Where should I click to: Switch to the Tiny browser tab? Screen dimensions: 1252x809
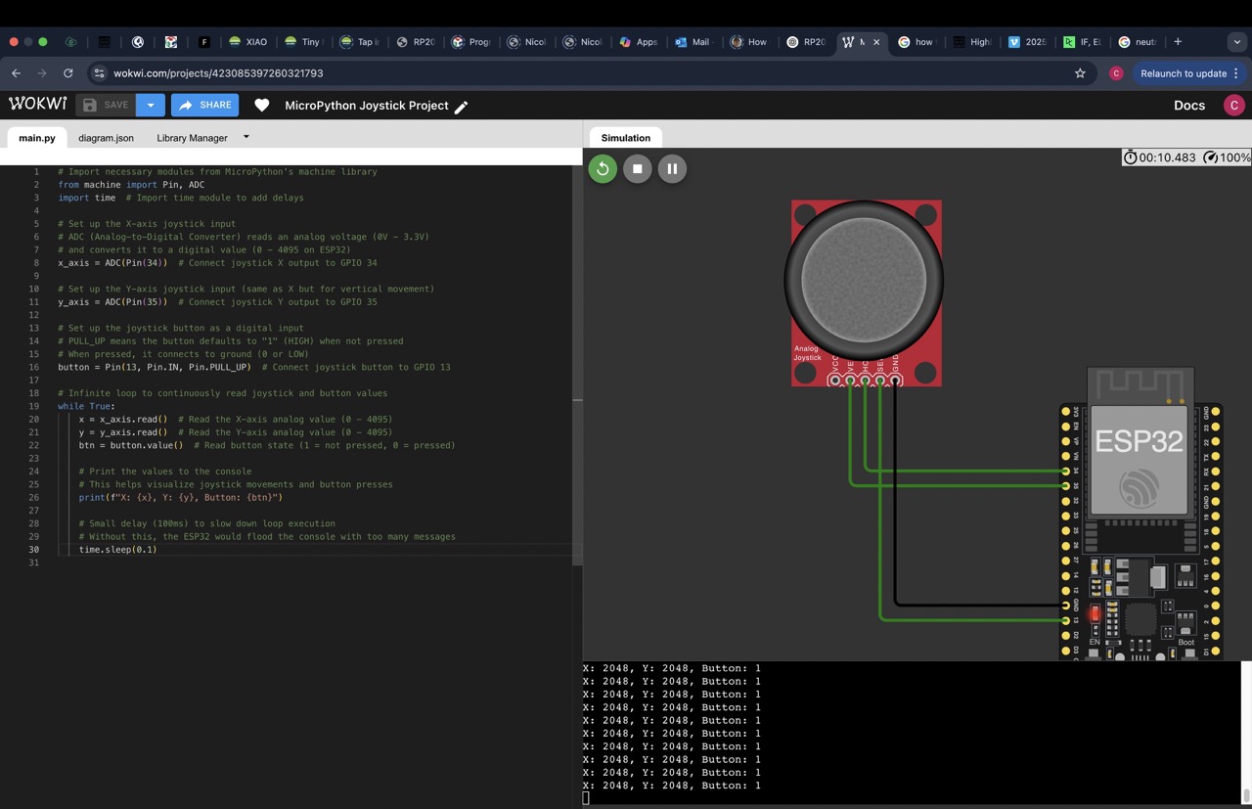(x=303, y=42)
